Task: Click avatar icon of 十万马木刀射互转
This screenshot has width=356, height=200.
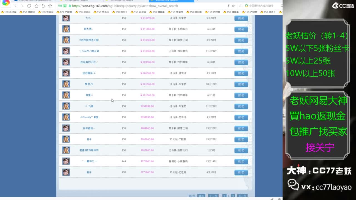Action: (66, 51)
